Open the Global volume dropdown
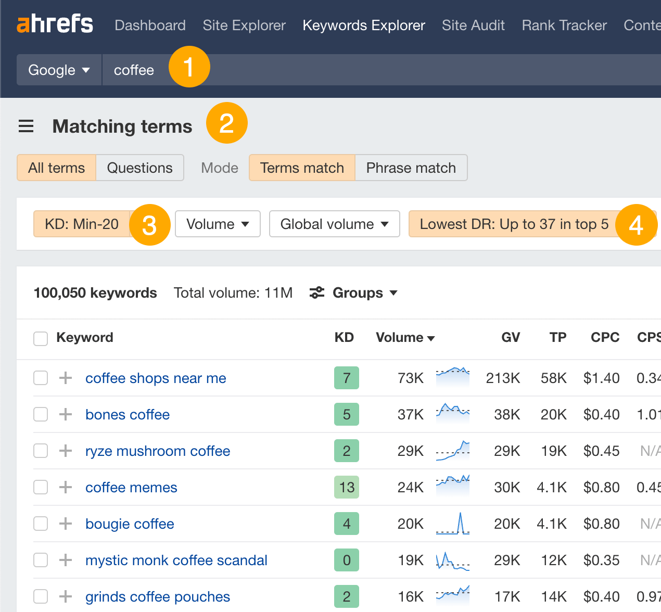Image resolution: width=661 pixels, height=612 pixels. 334,224
